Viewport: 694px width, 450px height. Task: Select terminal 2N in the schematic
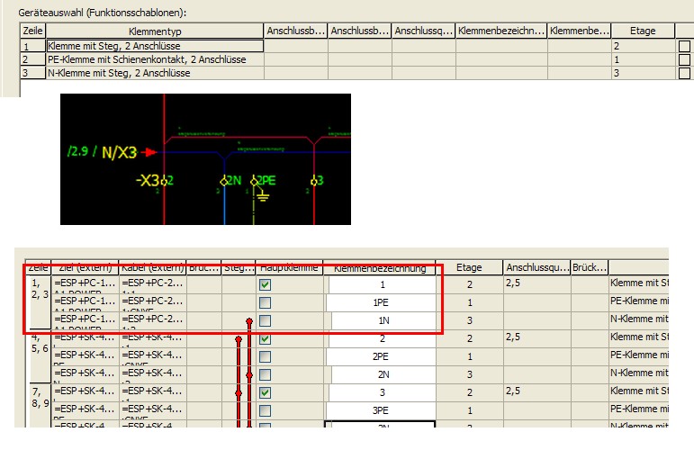tap(231, 181)
